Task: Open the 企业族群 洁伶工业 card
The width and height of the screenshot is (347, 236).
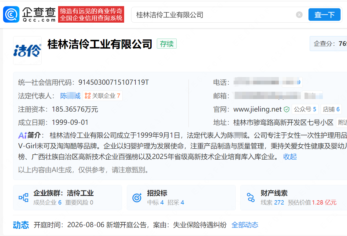Action: (68, 197)
